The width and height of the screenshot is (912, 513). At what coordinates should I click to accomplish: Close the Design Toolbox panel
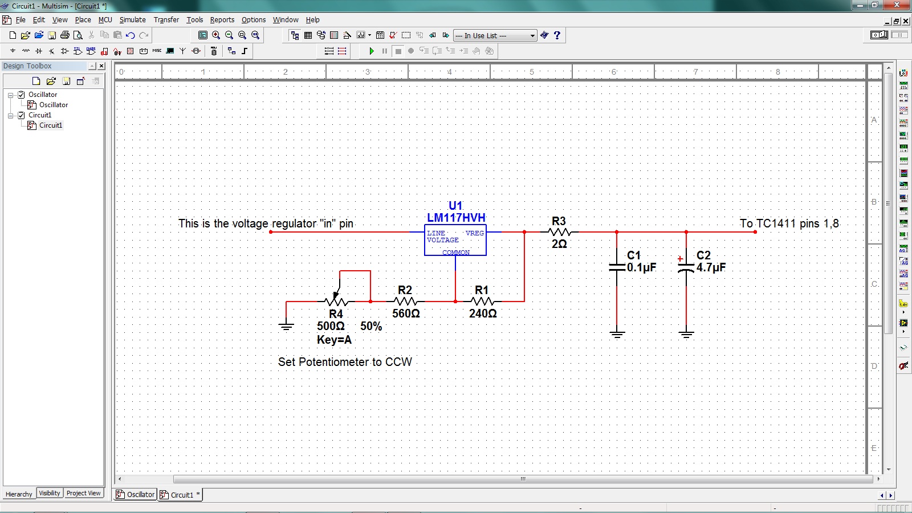tap(101, 66)
